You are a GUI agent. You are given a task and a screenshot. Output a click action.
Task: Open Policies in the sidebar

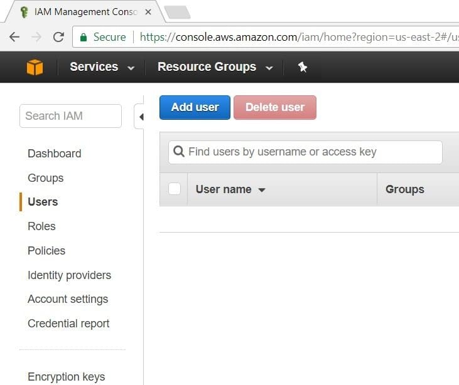46,251
